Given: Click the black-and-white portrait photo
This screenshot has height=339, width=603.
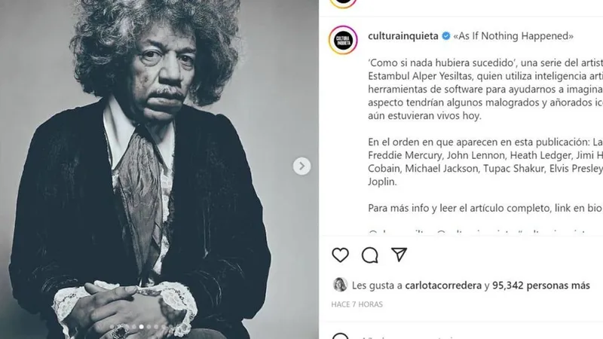Looking at the screenshot, I should pyautogui.click(x=159, y=169).
